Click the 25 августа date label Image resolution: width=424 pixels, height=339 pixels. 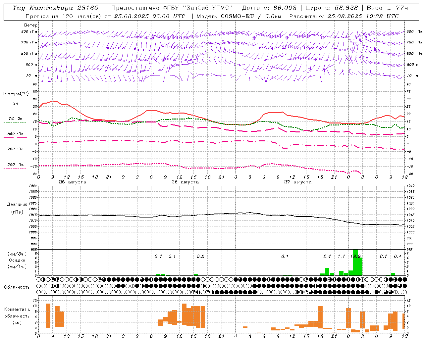[73, 182]
